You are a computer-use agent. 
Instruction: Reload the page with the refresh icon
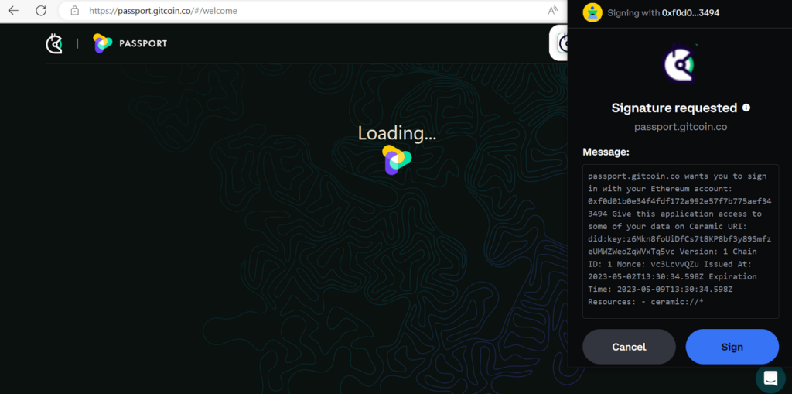pyautogui.click(x=41, y=11)
